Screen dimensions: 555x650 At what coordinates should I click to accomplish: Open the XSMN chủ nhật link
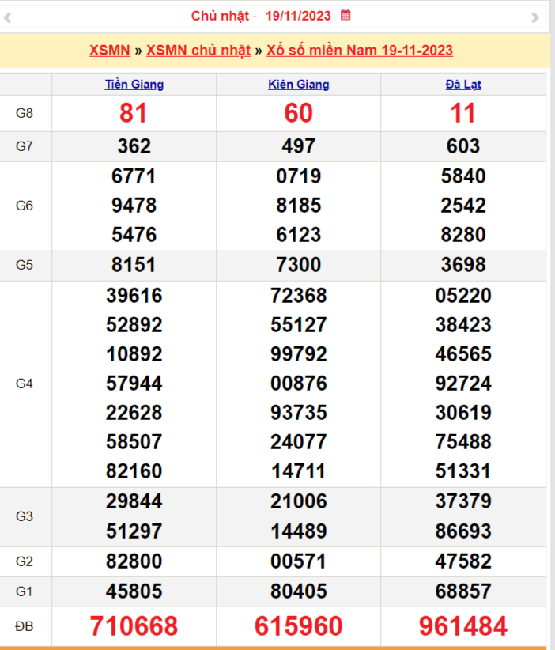coord(198,51)
